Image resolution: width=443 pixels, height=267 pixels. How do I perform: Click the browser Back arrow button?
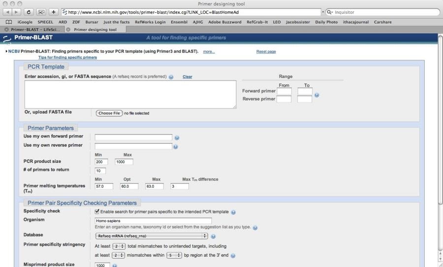point(7,12)
